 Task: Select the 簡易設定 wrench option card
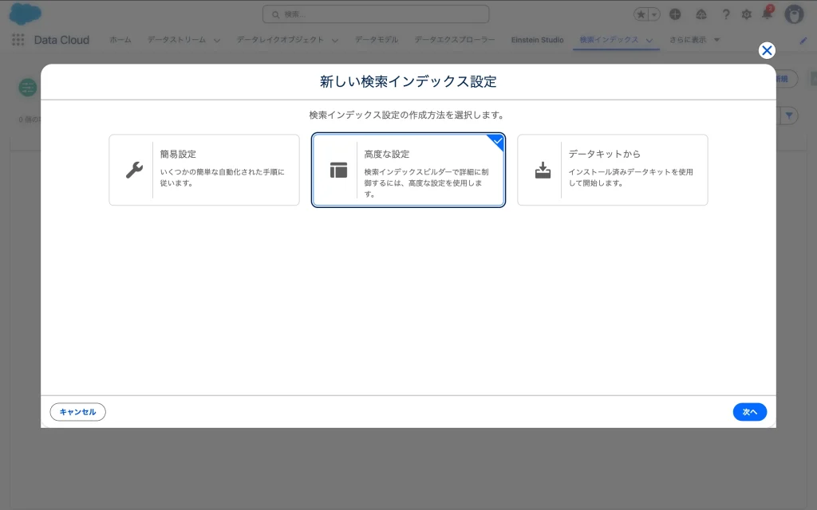pyautogui.click(x=204, y=170)
